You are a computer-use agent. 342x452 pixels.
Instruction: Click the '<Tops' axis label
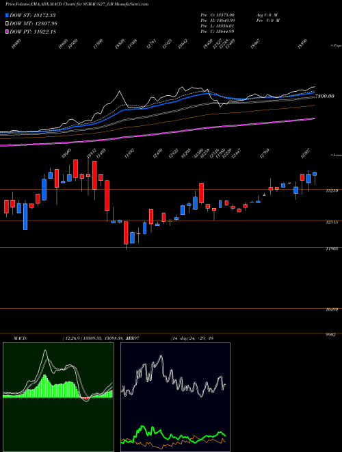pyautogui.click(x=336, y=46)
